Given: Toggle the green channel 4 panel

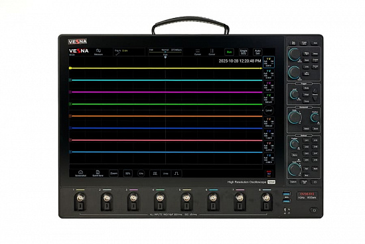Looking at the screenshot, I should click(269, 98).
